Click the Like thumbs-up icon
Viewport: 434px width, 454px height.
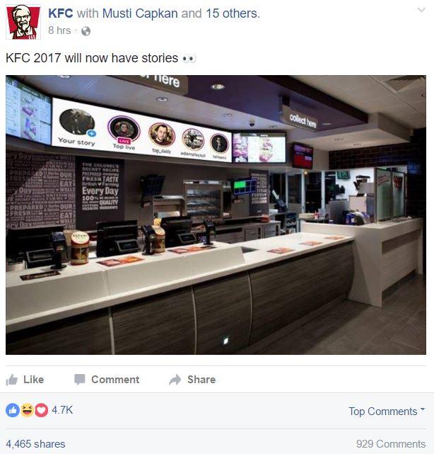point(12,380)
